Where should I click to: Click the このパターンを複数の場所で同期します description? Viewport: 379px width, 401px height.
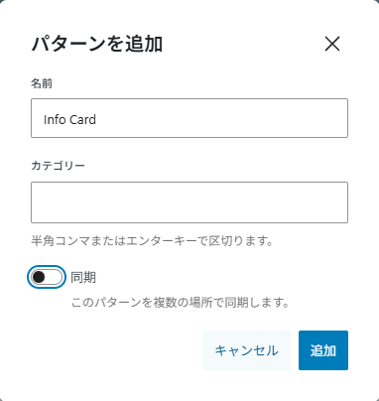[x=181, y=302]
